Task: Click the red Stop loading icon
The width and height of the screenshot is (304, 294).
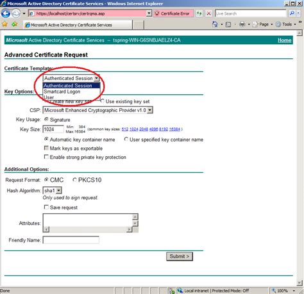Action: tap(208, 13)
